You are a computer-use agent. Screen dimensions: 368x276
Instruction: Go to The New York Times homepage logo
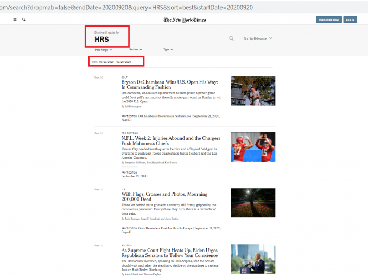click(x=185, y=20)
